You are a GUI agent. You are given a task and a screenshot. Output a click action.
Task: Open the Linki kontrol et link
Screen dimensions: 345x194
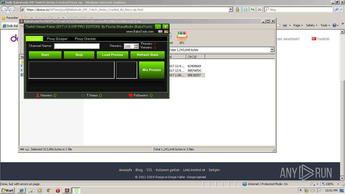[x=194, y=170]
